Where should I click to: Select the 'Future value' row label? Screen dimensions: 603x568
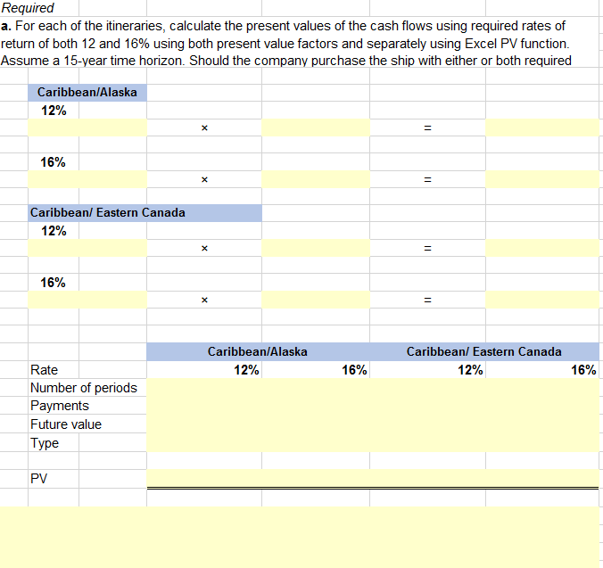pyautogui.click(x=66, y=424)
